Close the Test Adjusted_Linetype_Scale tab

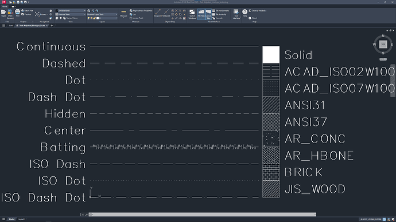point(46,26)
